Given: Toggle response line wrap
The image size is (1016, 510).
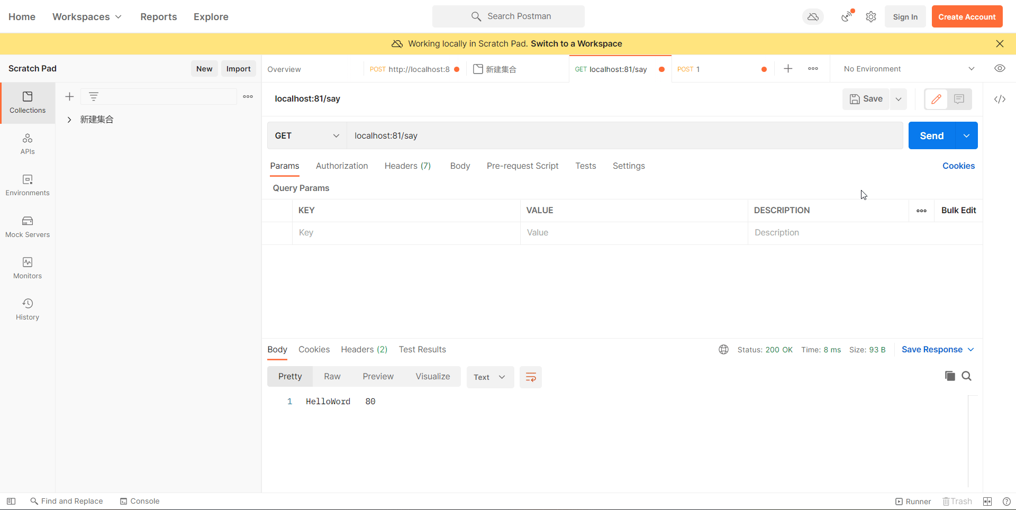Looking at the screenshot, I should [531, 377].
